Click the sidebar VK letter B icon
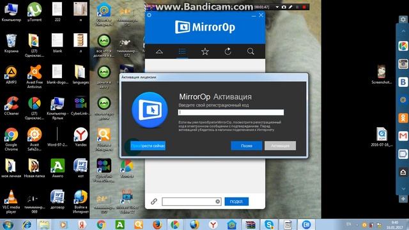 [403, 82]
